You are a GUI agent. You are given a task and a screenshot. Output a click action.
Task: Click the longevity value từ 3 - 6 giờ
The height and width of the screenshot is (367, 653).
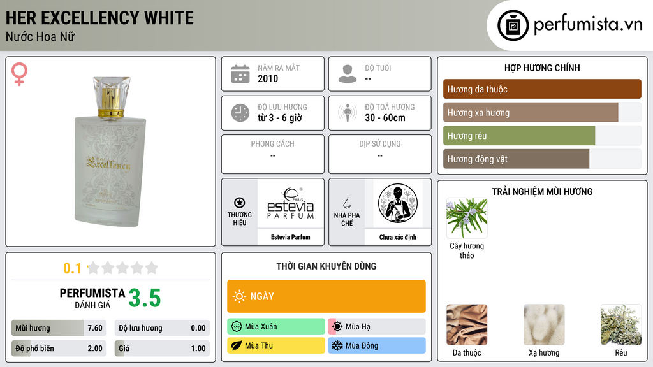pos(279,118)
